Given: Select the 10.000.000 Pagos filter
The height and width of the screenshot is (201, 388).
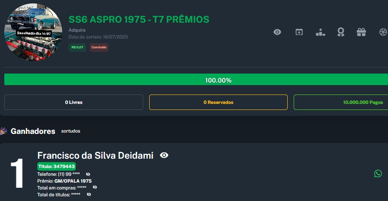Looking at the screenshot, I should pyautogui.click(x=341, y=102).
